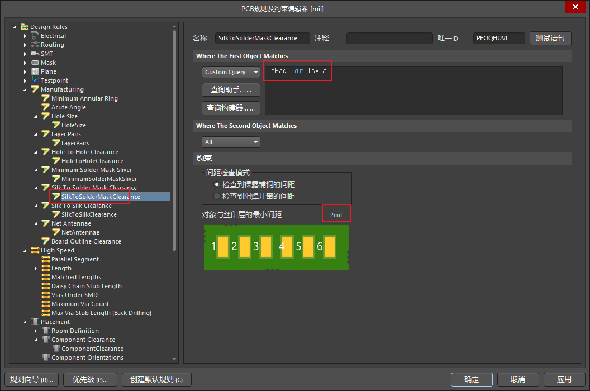Click the IsPad or IsVia query box

coord(413,90)
